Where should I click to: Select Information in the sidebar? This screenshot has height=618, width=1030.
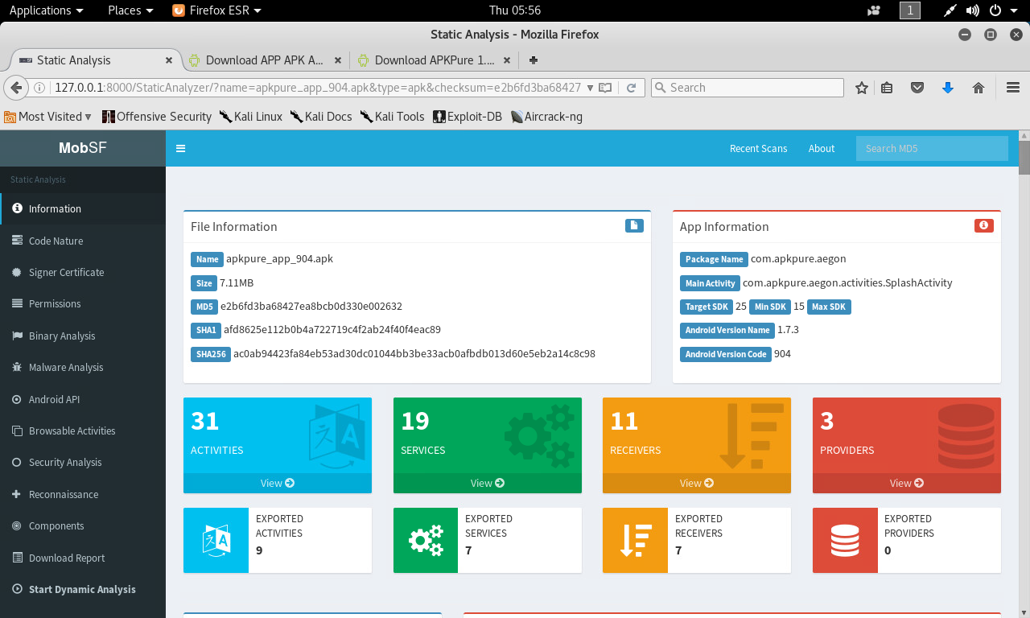point(83,208)
